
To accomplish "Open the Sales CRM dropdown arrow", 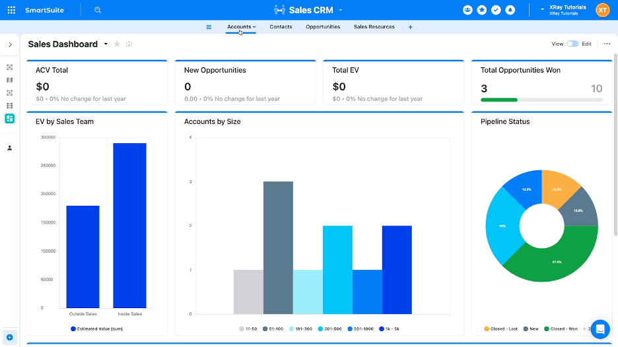I will pos(341,11).
